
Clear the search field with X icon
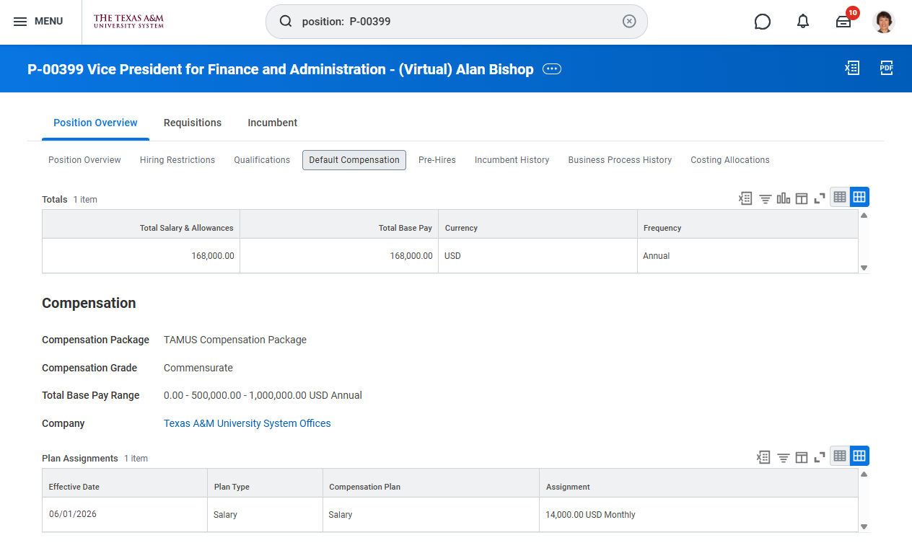(629, 22)
